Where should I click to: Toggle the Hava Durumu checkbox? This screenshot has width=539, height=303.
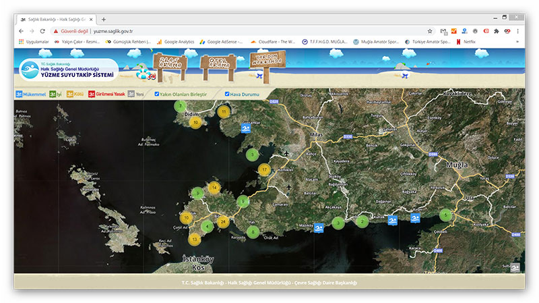click(227, 94)
